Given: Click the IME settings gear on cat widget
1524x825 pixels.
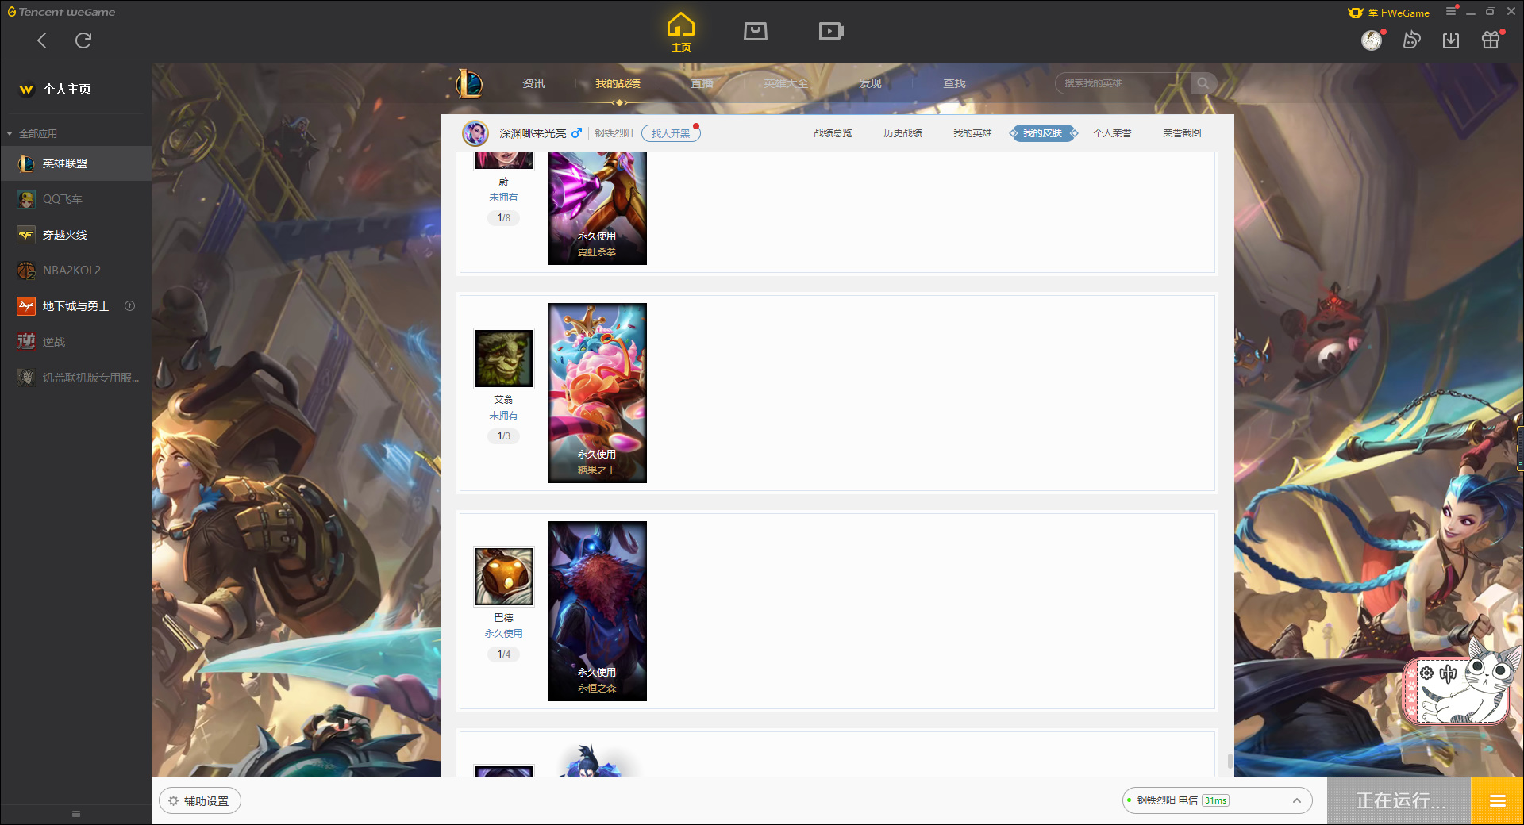Looking at the screenshot, I should pyautogui.click(x=1426, y=673).
